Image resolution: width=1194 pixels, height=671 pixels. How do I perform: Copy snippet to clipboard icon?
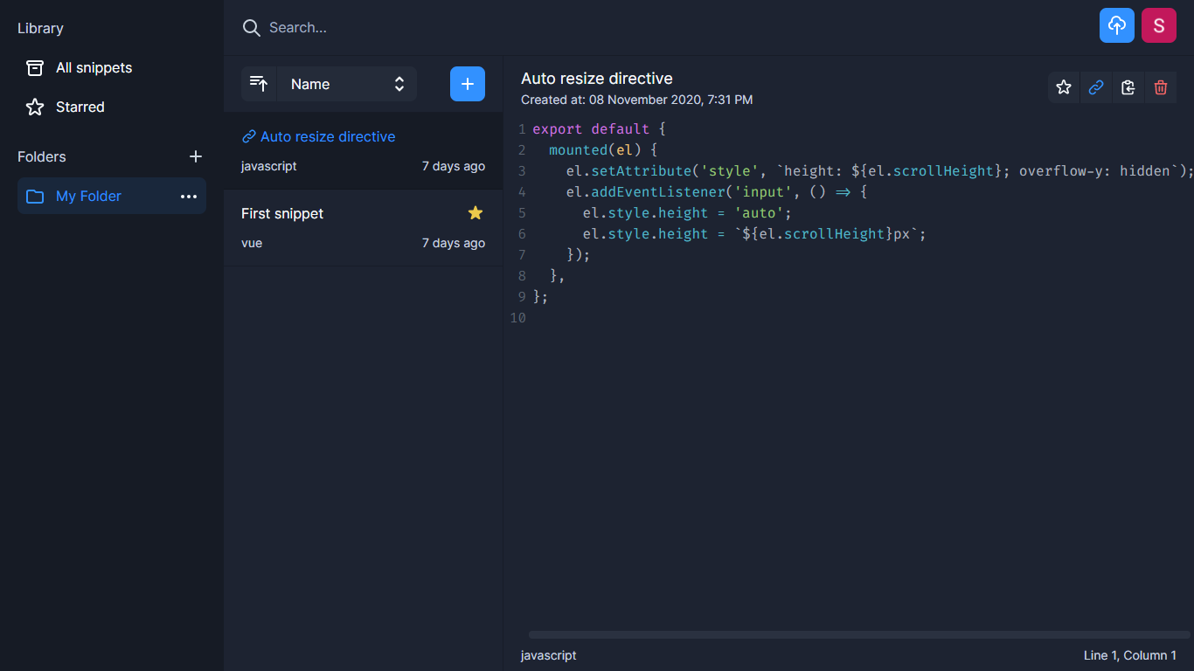[x=1128, y=87]
